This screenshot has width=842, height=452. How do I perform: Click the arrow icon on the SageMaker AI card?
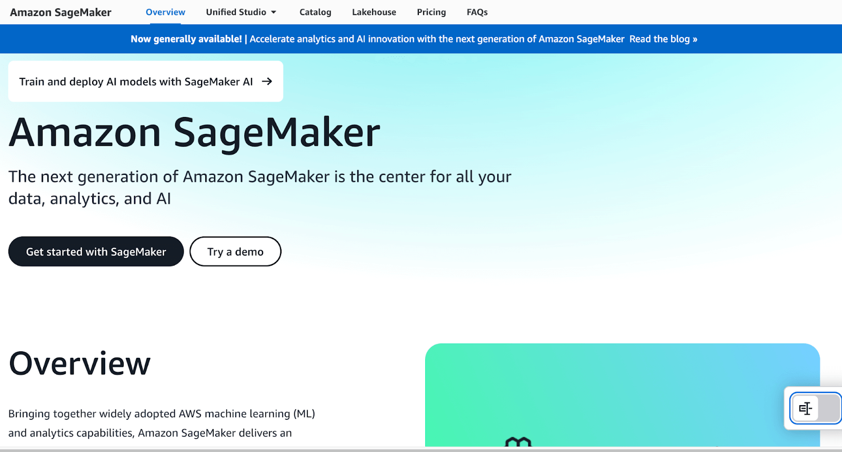click(267, 82)
